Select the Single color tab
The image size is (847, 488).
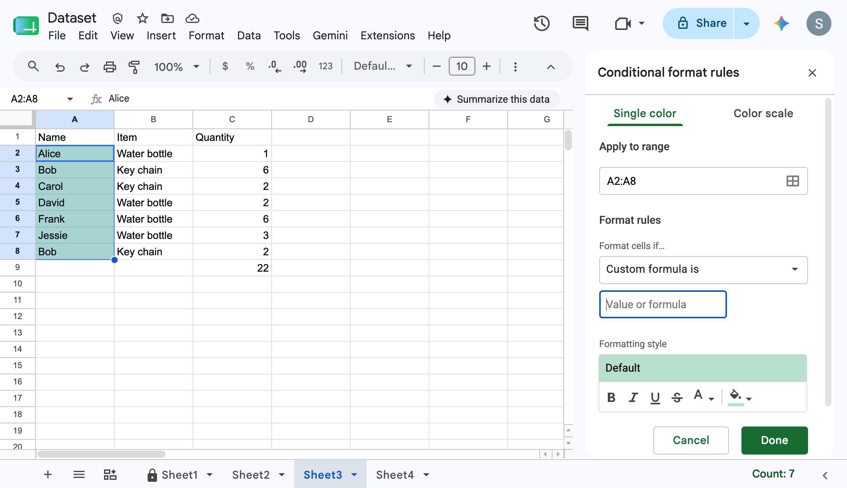tap(645, 113)
